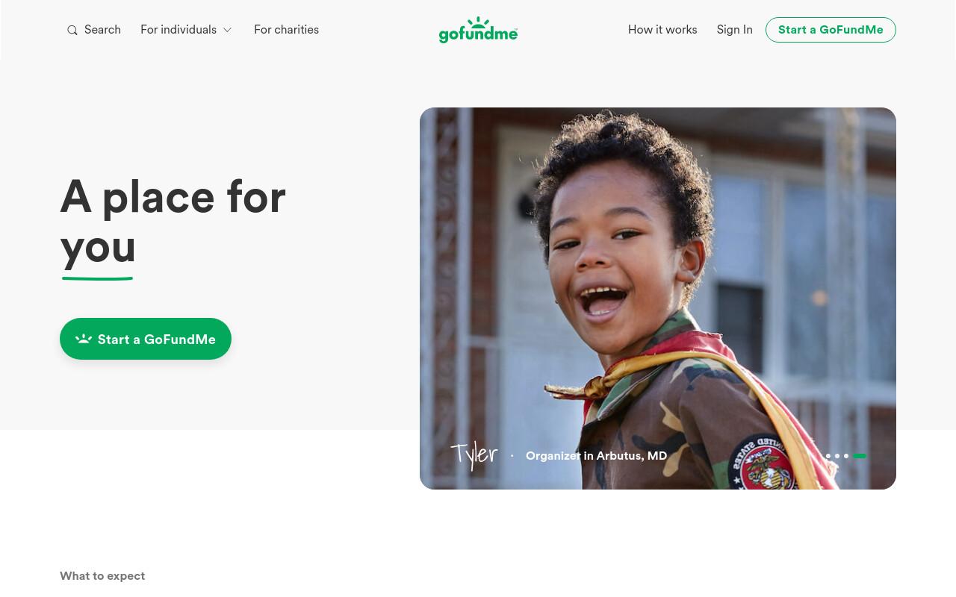Click the chevron beside For individuals
The image size is (956, 597).
[227, 30]
